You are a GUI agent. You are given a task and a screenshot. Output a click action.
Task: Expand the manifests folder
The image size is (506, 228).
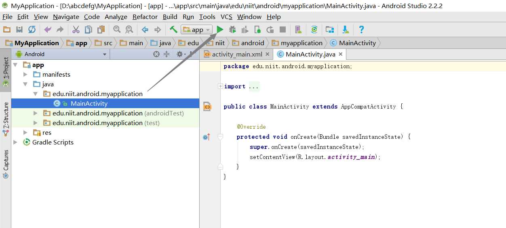[25, 75]
